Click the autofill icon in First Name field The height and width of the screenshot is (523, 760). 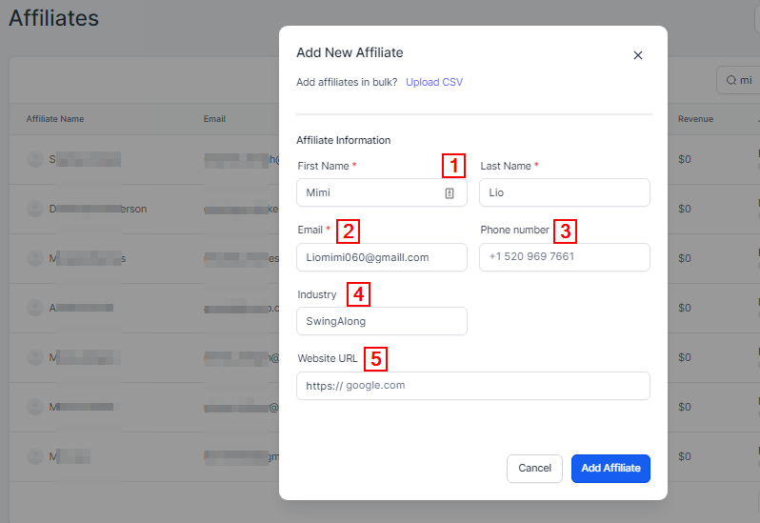coord(450,192)
